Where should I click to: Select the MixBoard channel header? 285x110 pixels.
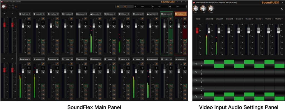point(124,14)
